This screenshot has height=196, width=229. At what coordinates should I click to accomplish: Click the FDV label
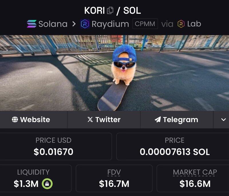114,172
